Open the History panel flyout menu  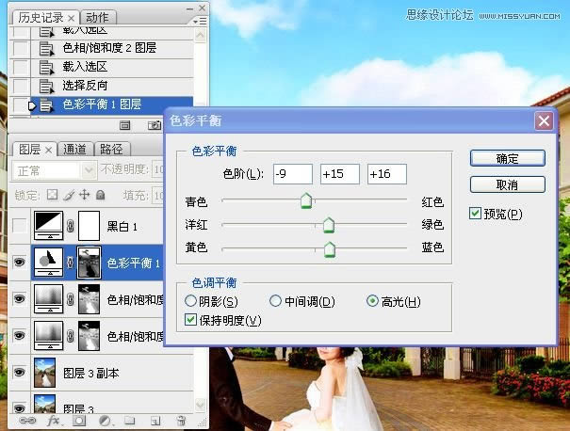coord(199,20)
